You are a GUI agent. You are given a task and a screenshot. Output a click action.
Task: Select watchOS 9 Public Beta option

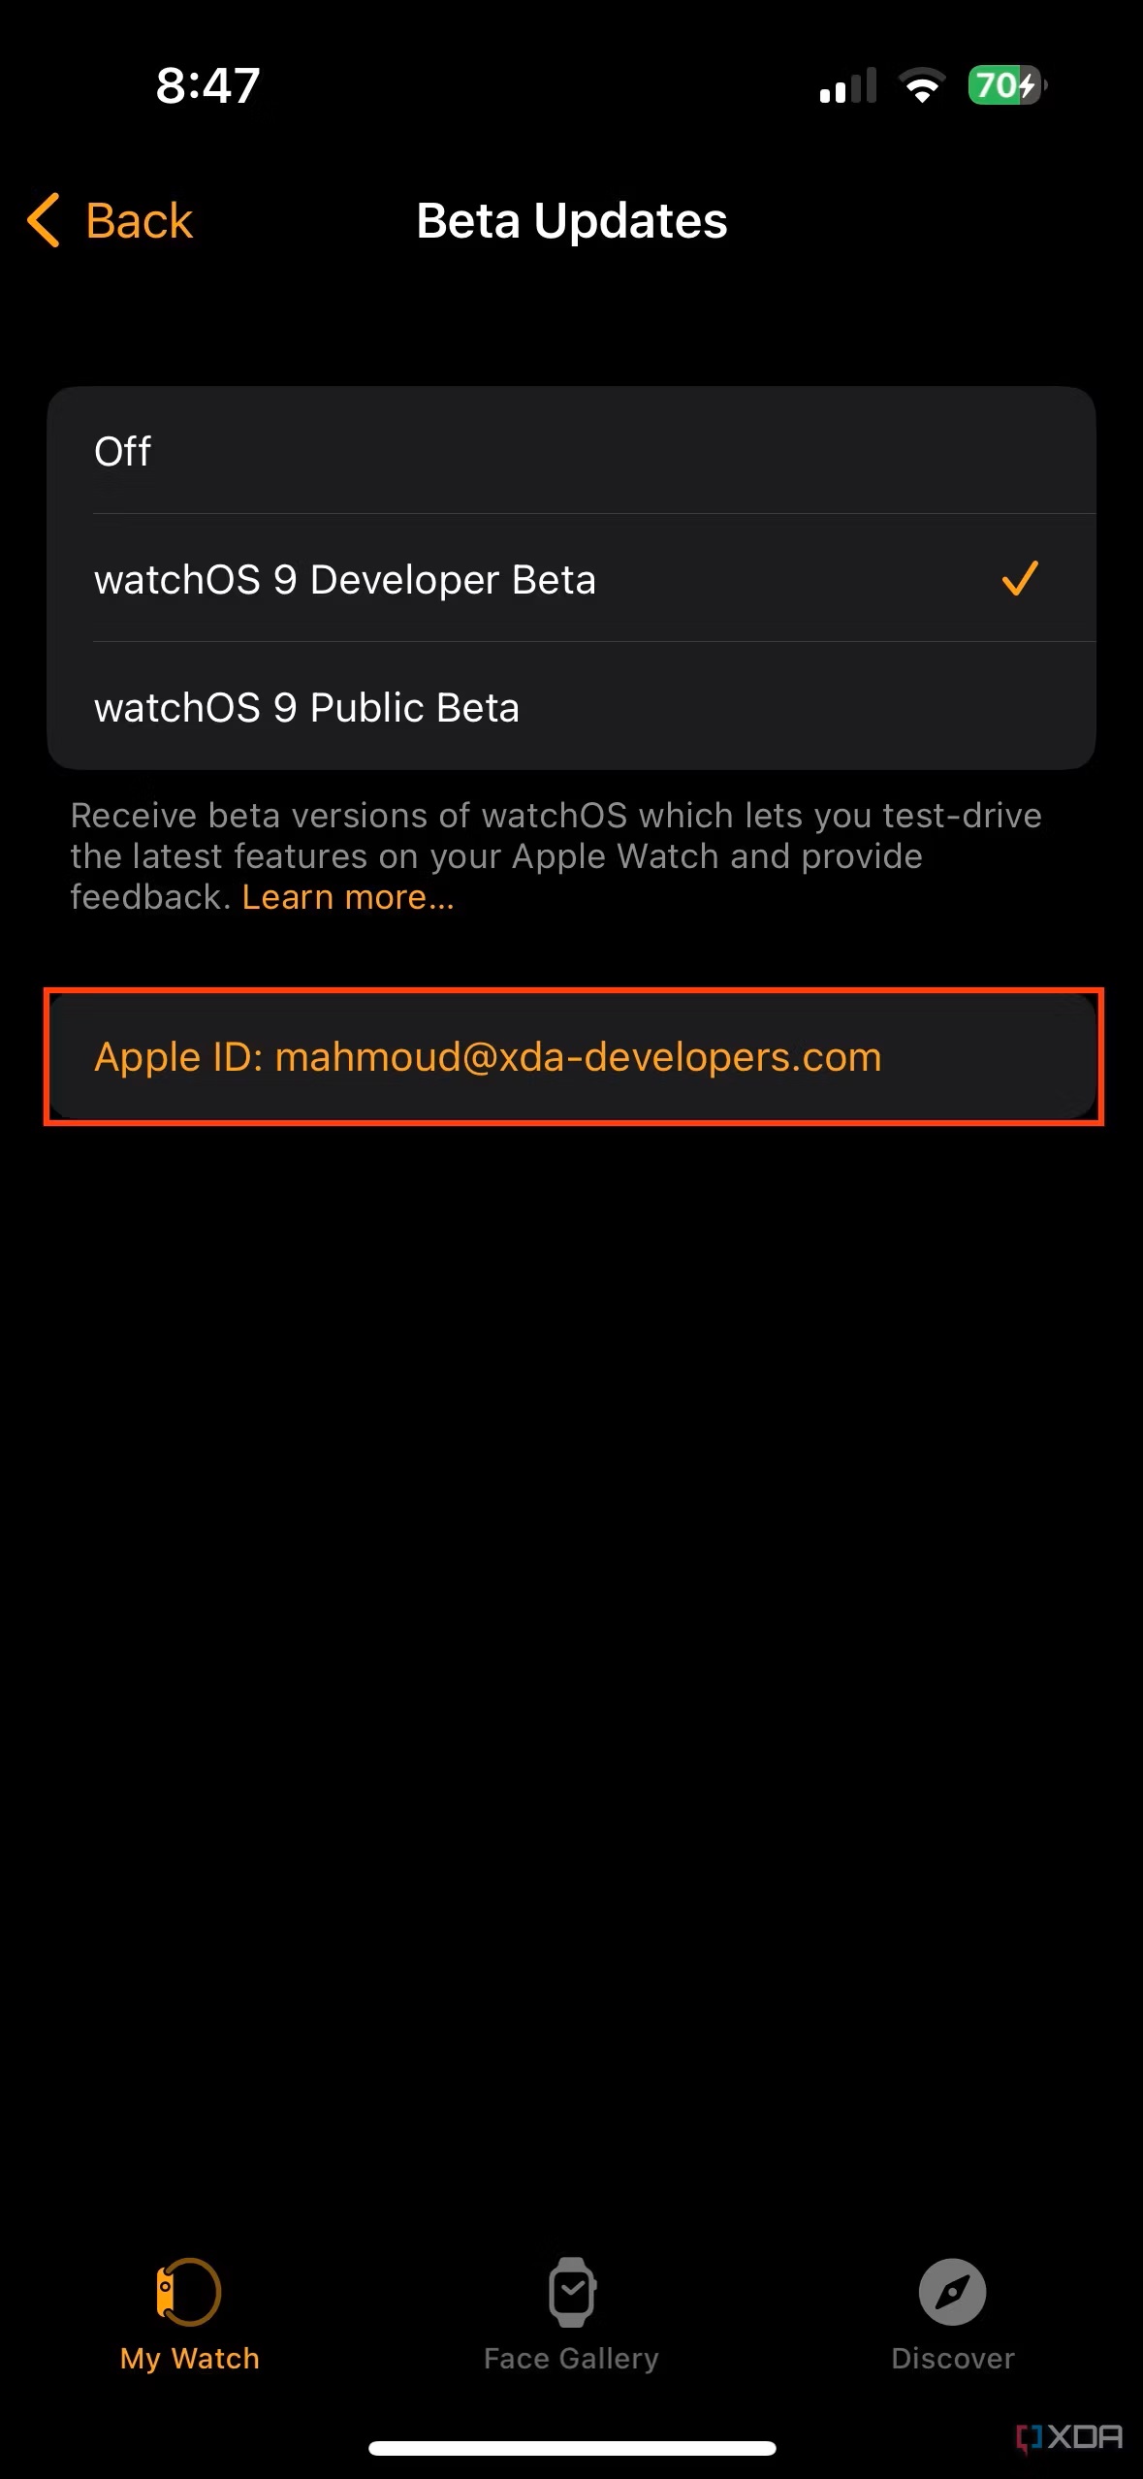click(571, 706)
